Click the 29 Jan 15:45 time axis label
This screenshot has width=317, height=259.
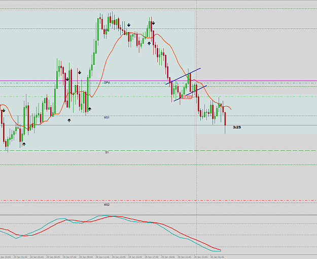pos(135,257)
